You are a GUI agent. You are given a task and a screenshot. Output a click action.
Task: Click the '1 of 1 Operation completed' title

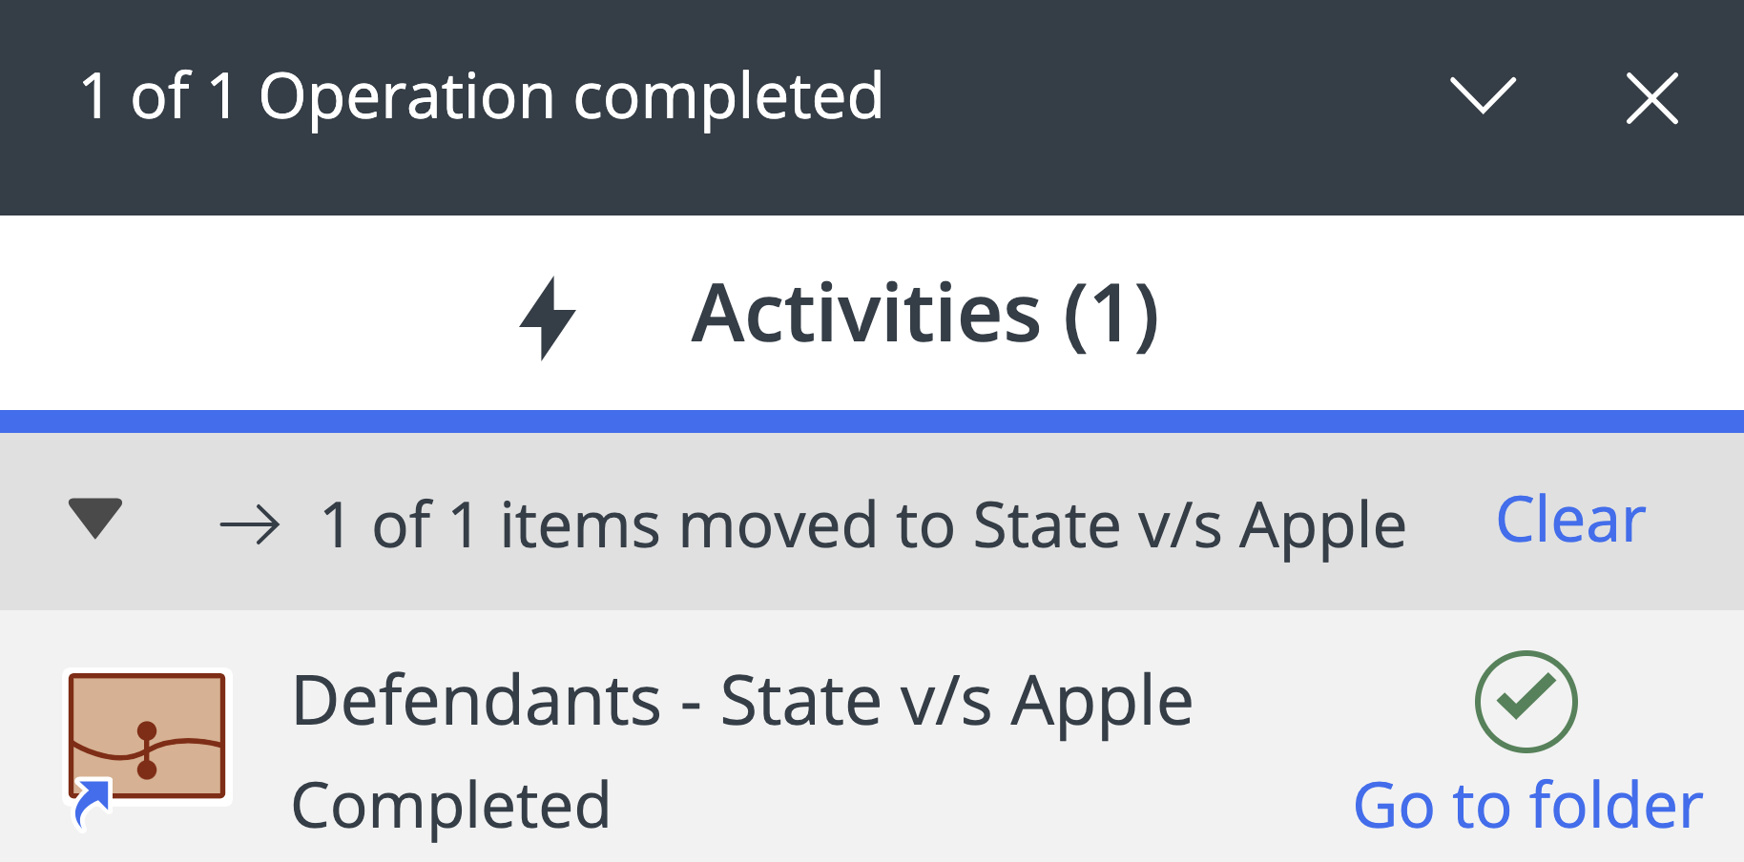(482, 96)
